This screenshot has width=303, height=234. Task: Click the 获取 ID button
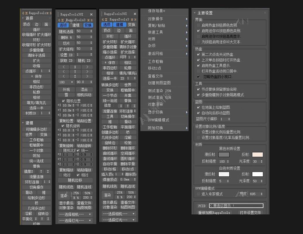pos(66,61)
